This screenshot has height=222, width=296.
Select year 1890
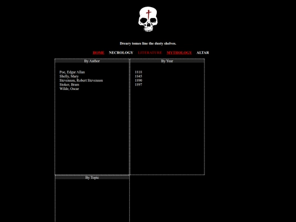[138, 81]
